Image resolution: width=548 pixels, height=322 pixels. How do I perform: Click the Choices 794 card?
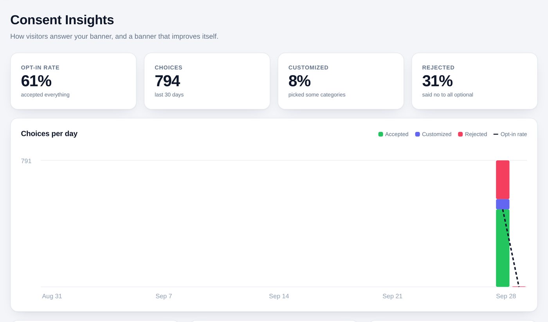pyautogui.click(x=207, y=81)
